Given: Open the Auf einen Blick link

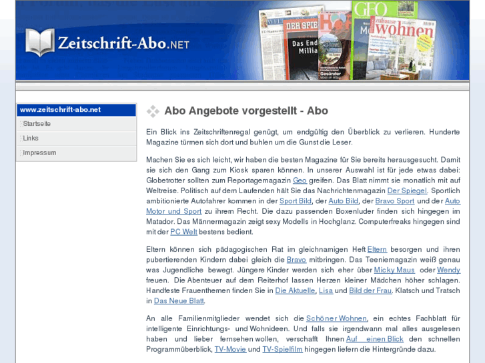Looking at the screenshot, I should tap(374, 339).
